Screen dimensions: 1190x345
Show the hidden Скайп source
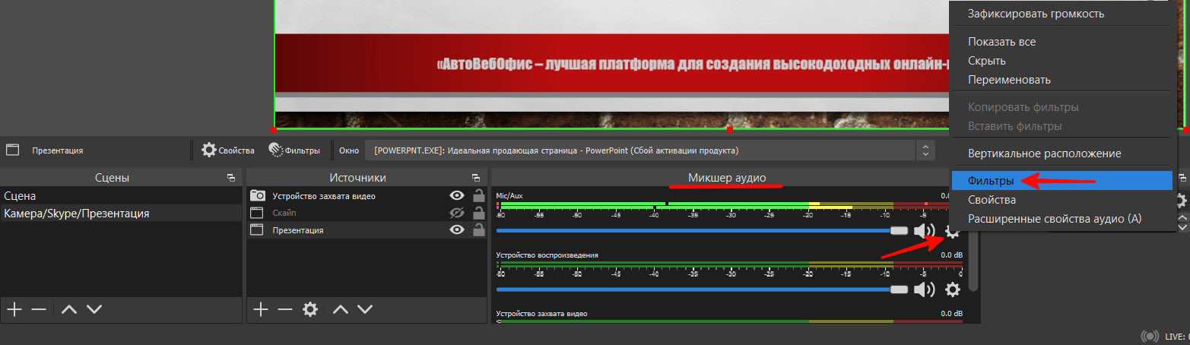(457, 213)
